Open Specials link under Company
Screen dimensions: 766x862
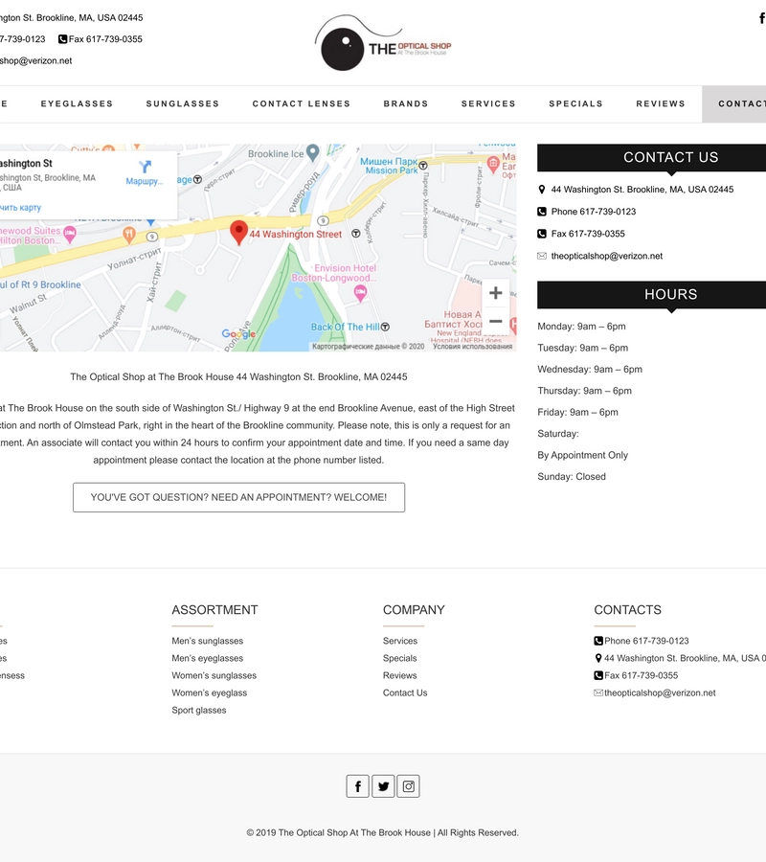point(399,658)
